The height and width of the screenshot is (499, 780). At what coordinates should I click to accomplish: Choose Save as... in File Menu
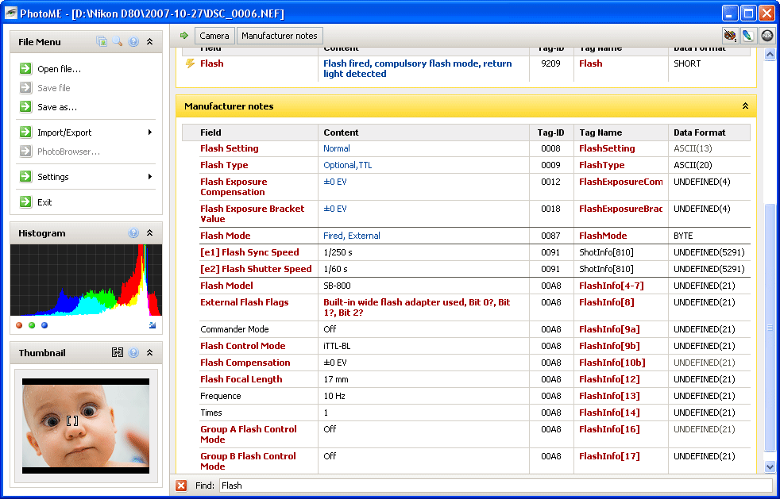click(x=57, y=107)
